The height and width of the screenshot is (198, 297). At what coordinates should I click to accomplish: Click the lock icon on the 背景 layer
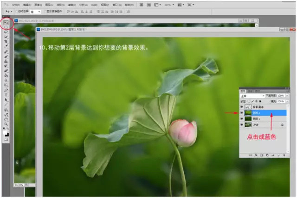pyautogui.click(x=282, y=125)
